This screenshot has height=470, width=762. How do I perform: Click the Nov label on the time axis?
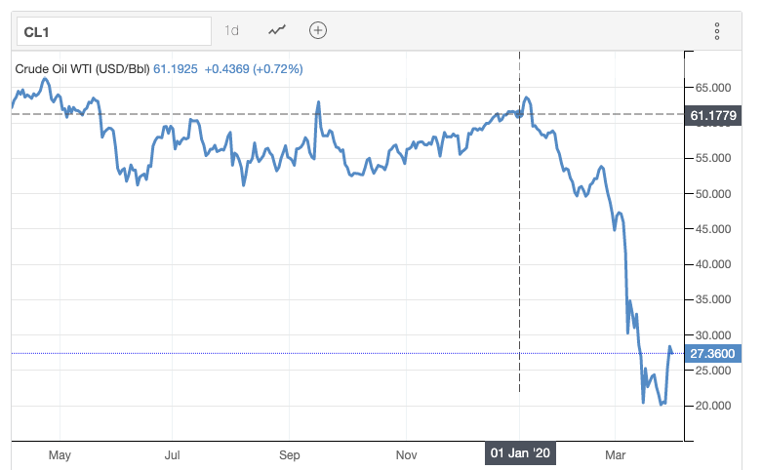click(x=406, y=455)
